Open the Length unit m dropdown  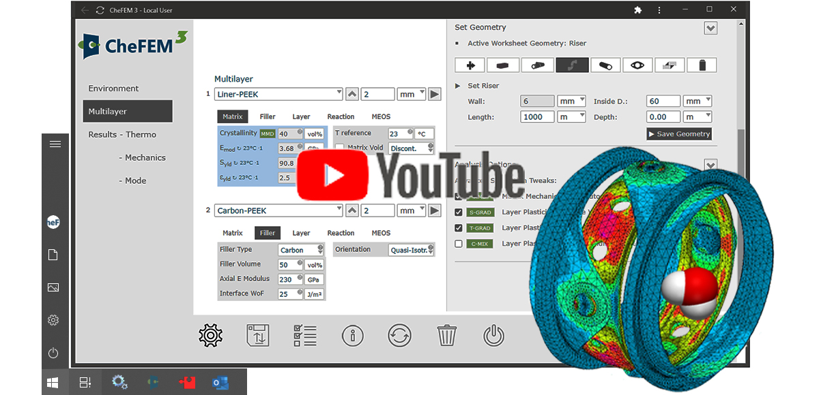point(572,116)
